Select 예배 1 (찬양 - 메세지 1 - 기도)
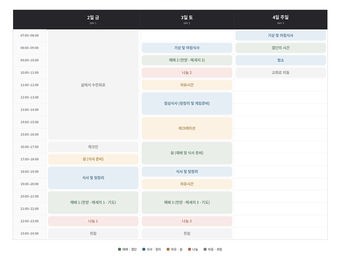Viewport: 340px width, 259px height. (93, 202)
